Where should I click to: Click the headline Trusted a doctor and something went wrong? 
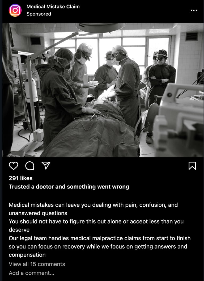[x=69, y=187]
